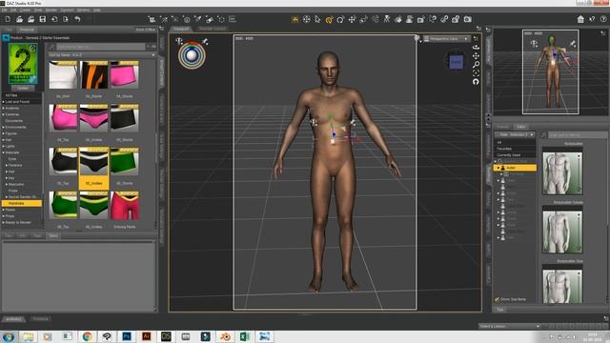Click the search field in the right panel

point(578,135)
